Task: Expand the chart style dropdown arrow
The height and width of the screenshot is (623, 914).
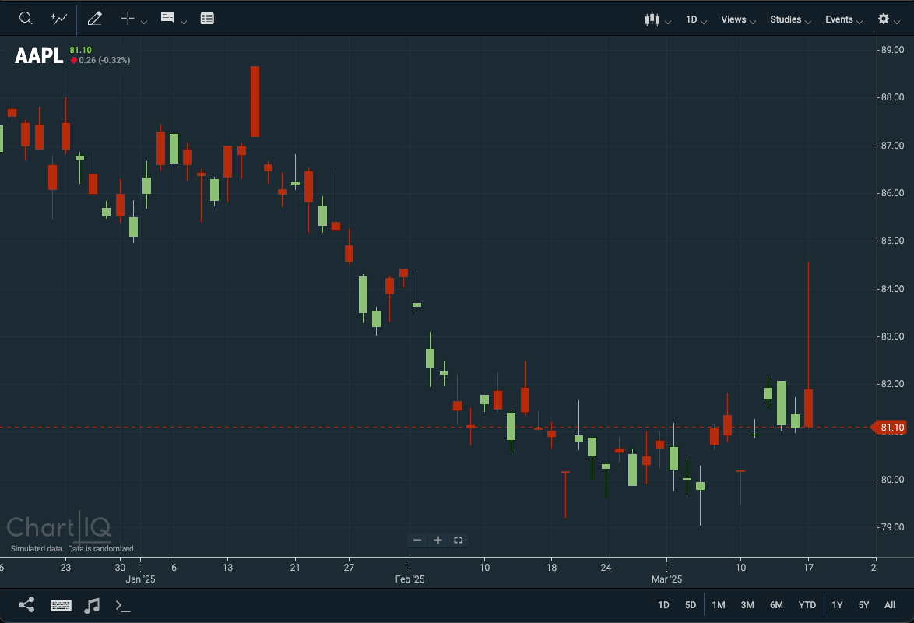Action: (668, 22)
